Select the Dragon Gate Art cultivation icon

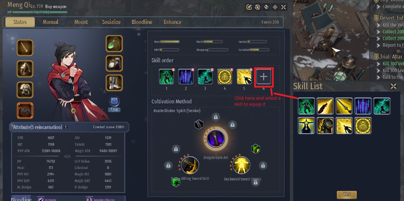coord(216,139)
